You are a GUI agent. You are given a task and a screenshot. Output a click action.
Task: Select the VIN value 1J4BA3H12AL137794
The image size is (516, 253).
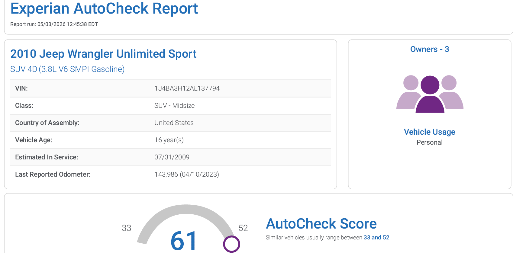tap(187, 88)
